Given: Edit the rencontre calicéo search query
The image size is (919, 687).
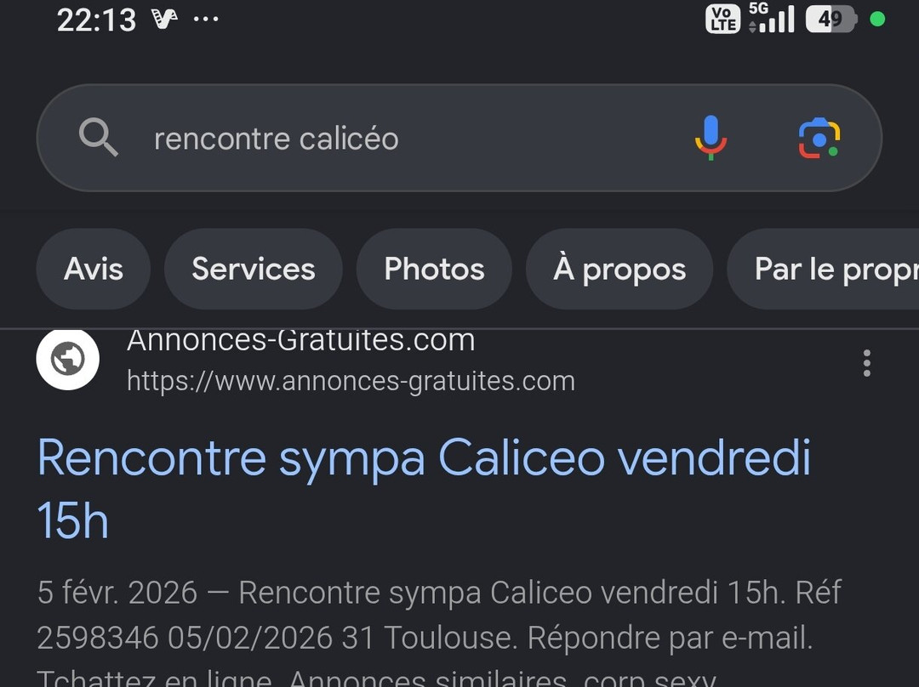Looking at the screenshot, I should pos(276,139).
